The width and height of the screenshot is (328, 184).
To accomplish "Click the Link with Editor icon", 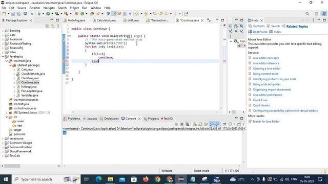I will [52, 26].
